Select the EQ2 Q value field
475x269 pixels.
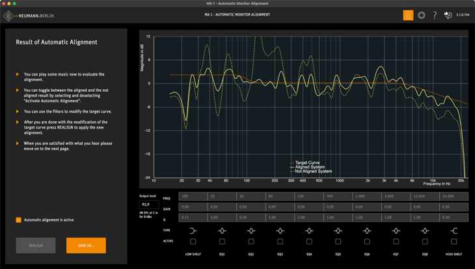(x=251, y=218)
